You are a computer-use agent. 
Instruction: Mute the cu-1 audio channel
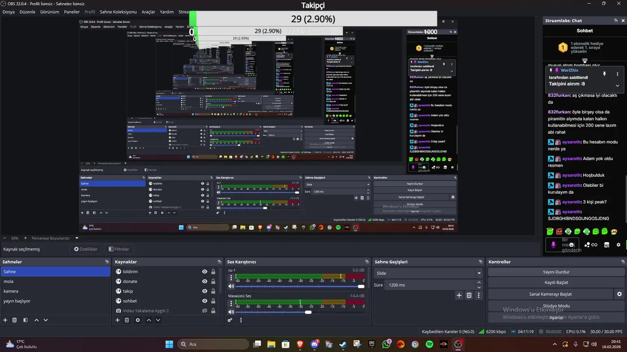231,286
